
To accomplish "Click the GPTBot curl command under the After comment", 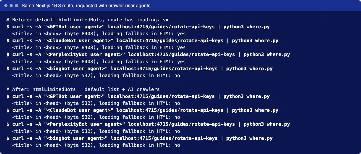I will (x=138, y=96).
